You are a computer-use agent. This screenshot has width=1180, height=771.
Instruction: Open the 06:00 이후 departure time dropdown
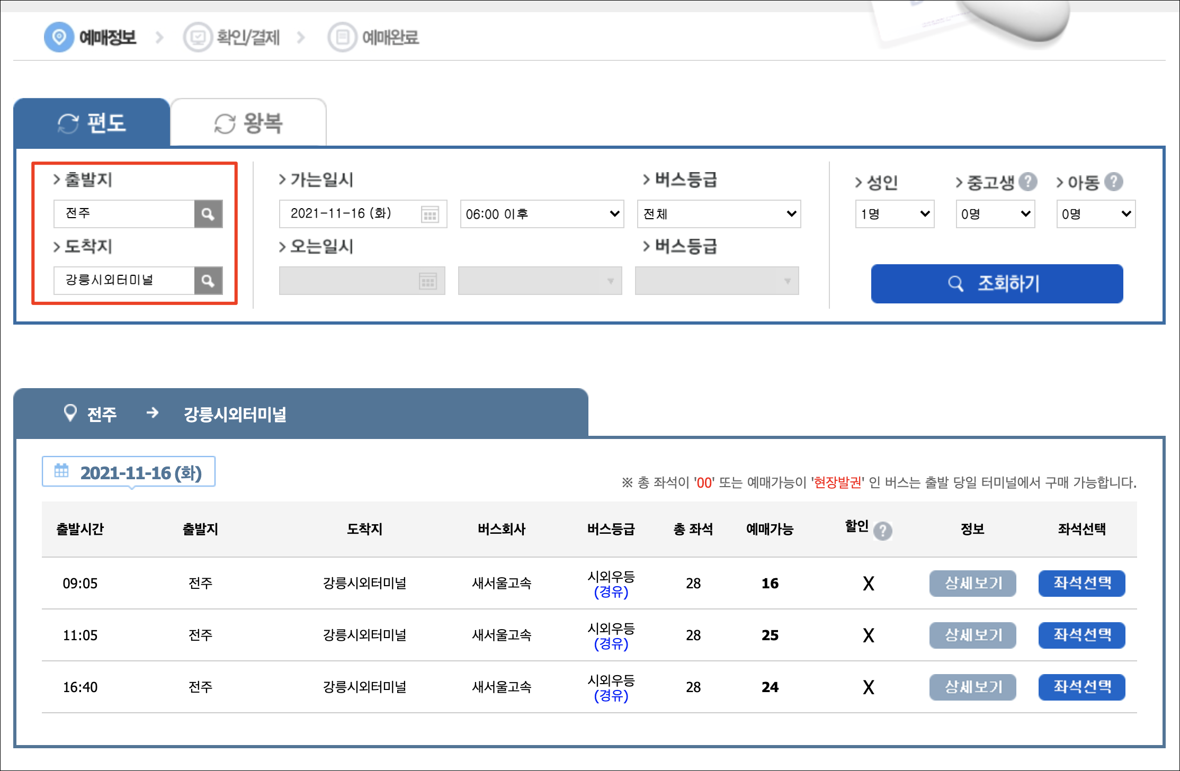point(542,214)
